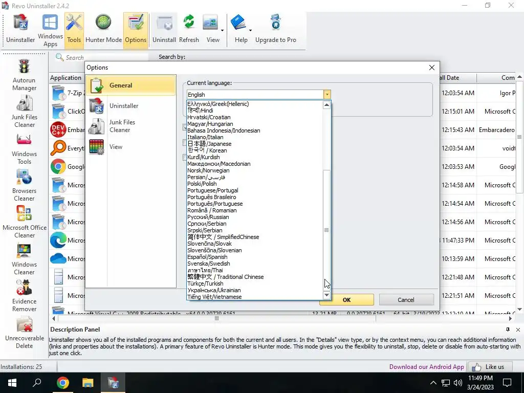The image size is (524, 393).
Task: Open the View toolbar dropdown arrow
Action: coord(222,31)
